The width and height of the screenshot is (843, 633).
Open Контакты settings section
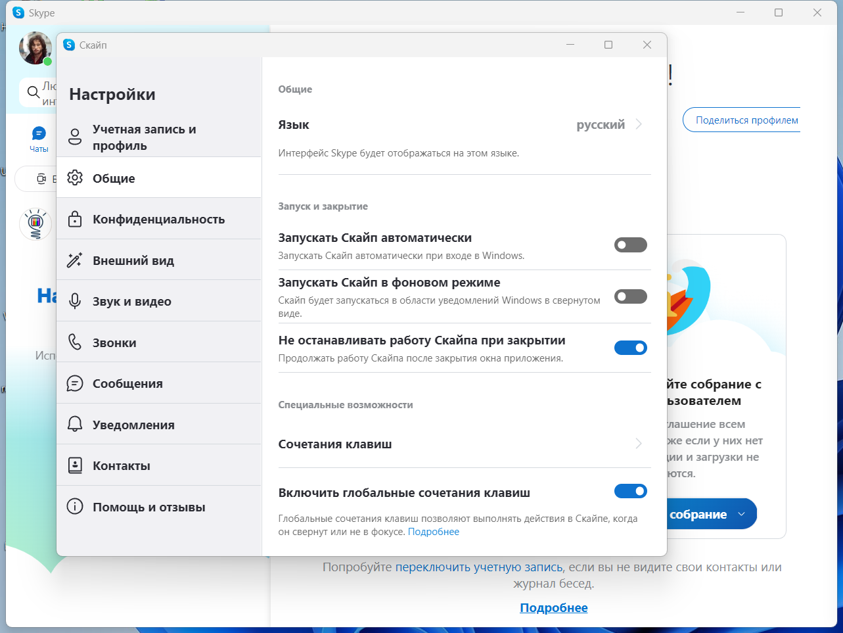click(159, 465)
